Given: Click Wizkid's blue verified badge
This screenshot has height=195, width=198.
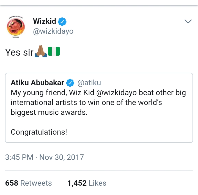Looking at the screenshot, I should pyautogui.click(x=62, y=21).
